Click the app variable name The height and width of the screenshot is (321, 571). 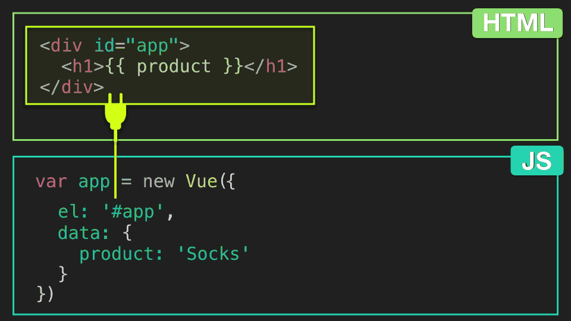(x=94, y=182)
